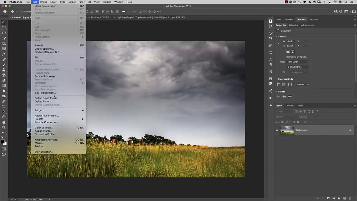Open the Character panel icon
Viewport: 357px width, 201px height.
coord(270,59)
